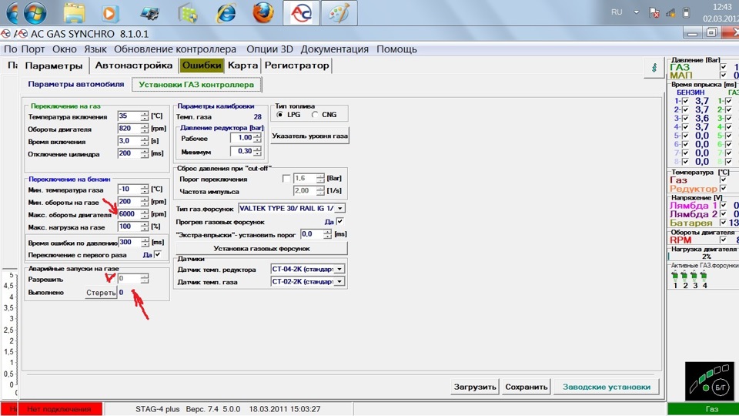The image size is (739, 416).
Task: Click the Bluetooth connection icon
Action: coord(654,68)
